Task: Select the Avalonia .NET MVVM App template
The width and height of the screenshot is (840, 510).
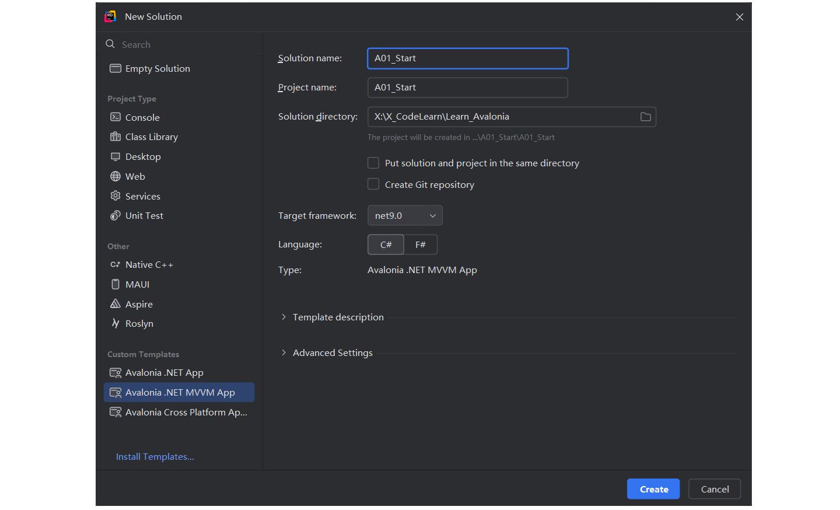Action: [x=179, y=392]
